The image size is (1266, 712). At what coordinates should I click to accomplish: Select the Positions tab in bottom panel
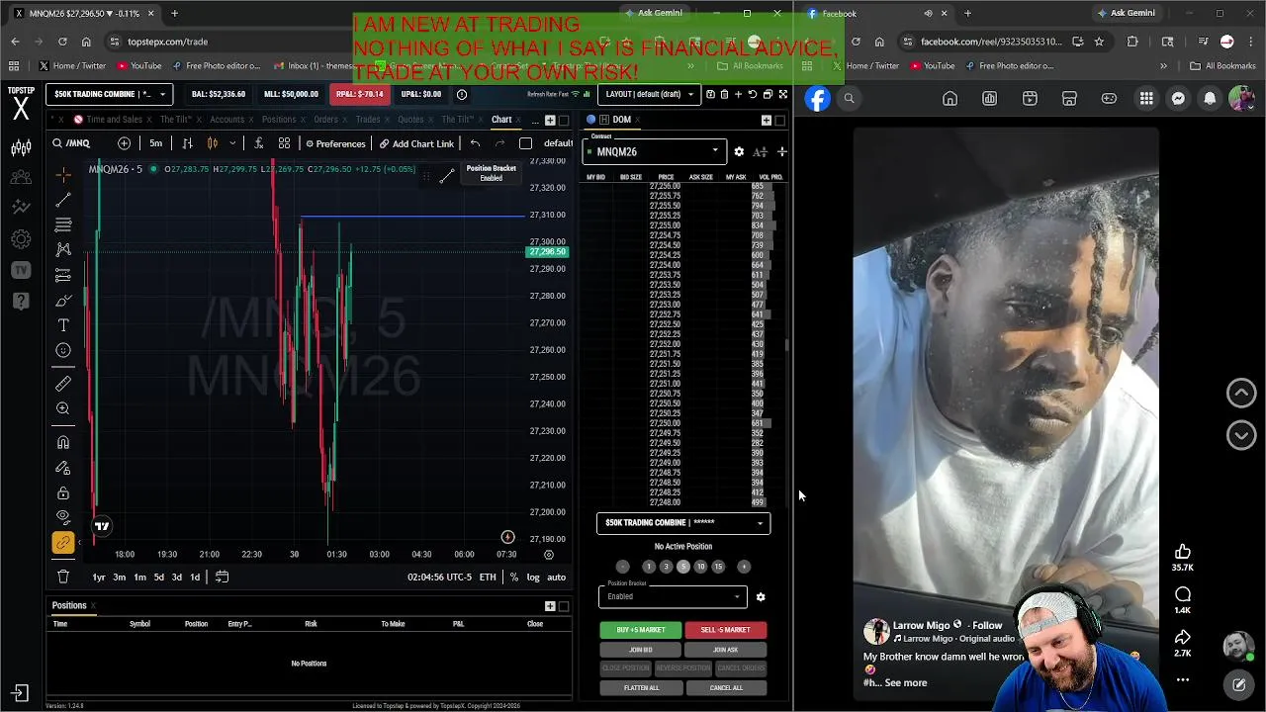click(69, 605)
